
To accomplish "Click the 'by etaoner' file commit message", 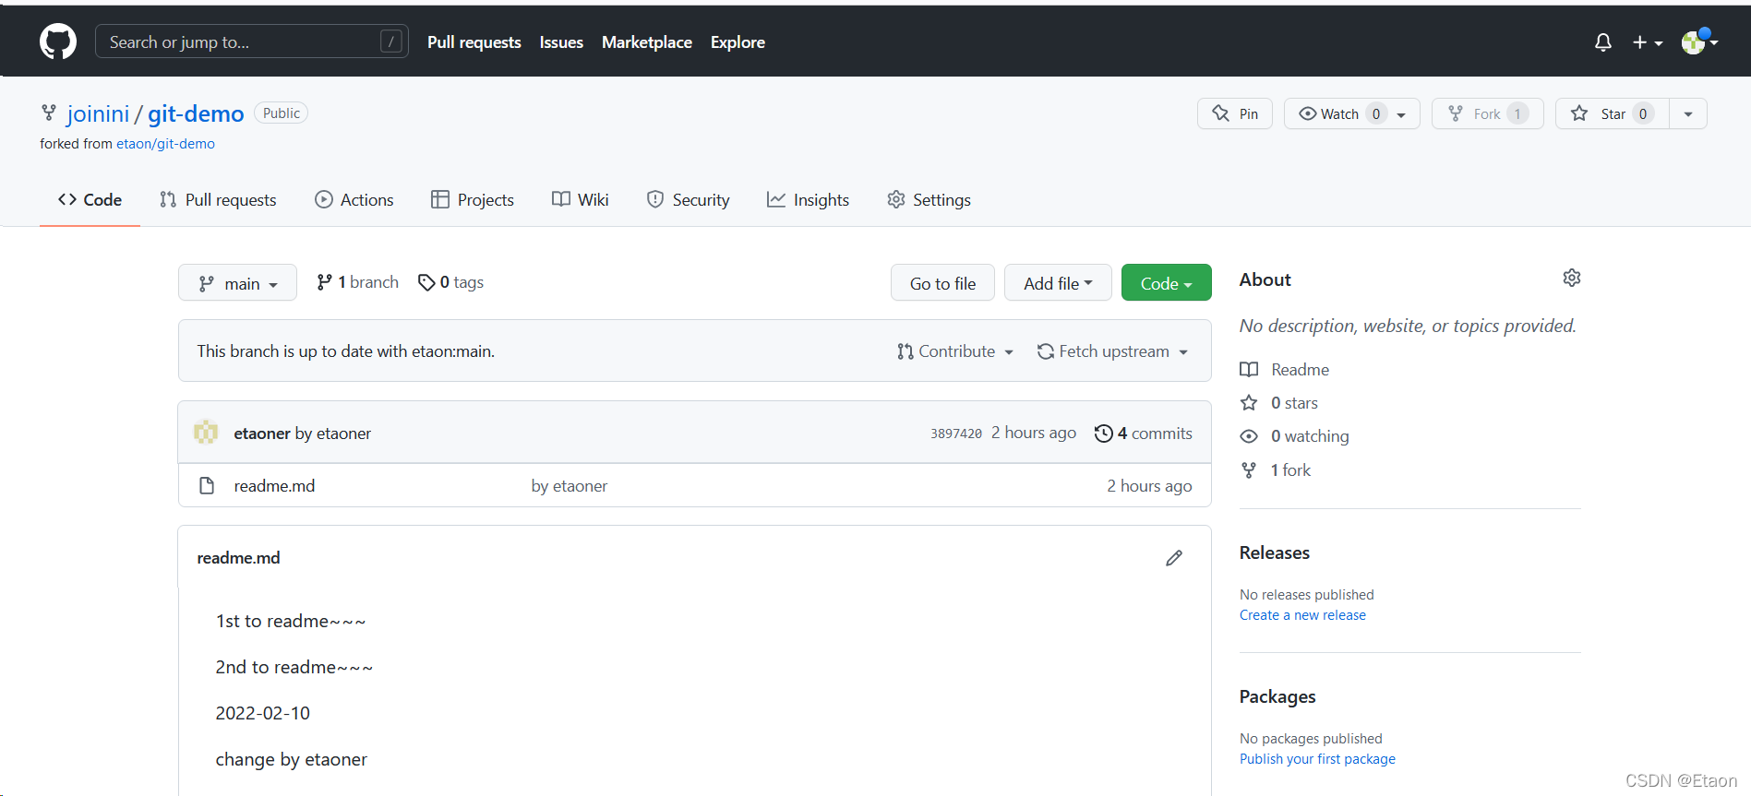I will pyautogui.click(x=570, y=486).
